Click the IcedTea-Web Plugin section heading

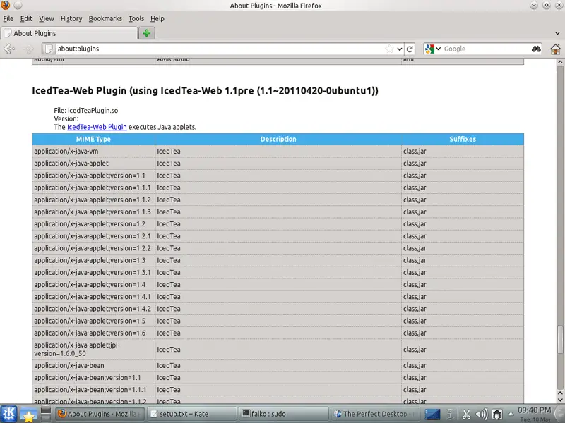(206, 91)
